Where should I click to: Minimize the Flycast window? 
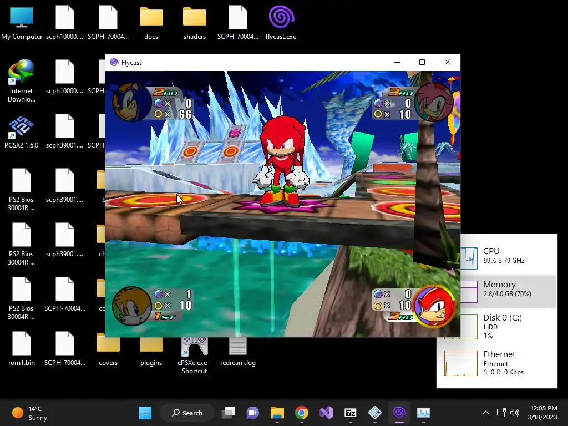point(397,62)
